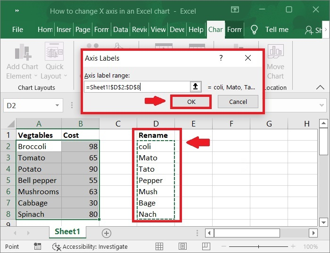Open the Chart Design tab

click(215, 30)
